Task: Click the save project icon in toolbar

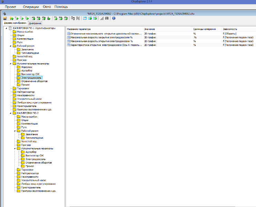Action: [5, 18]
